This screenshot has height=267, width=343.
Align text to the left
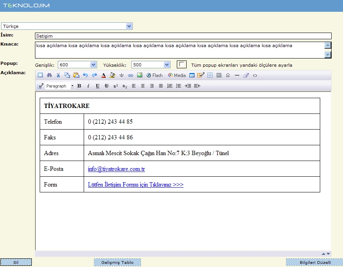point(134,86)
